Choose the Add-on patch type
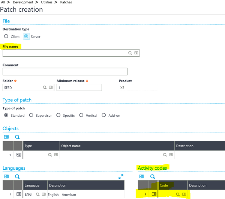The height and width of the screenshot is (199, 225). 104,115
